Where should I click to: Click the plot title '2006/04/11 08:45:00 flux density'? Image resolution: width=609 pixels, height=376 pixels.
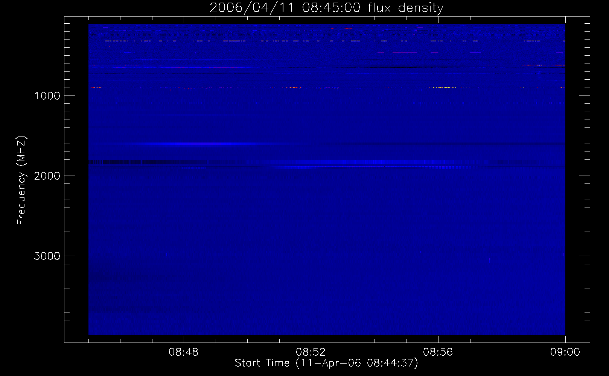coord(326,8)
